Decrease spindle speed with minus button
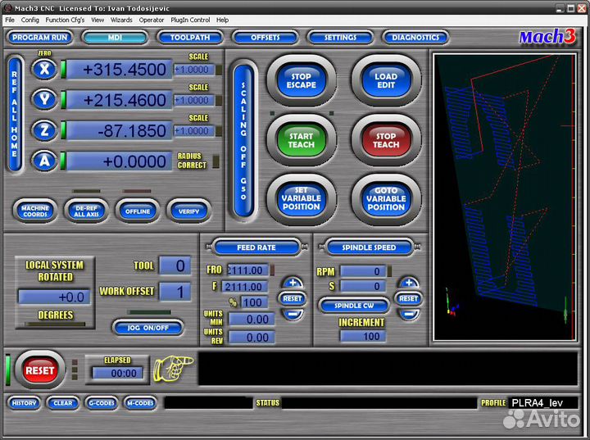Viewport: 590px width, 440px height. [x=408, y=314]
